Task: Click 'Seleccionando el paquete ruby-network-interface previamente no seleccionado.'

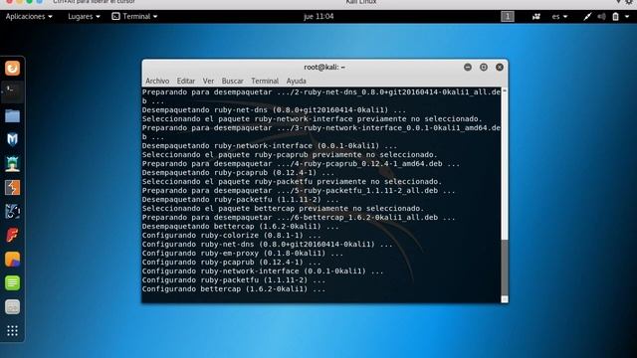Action: coord(312,119)
